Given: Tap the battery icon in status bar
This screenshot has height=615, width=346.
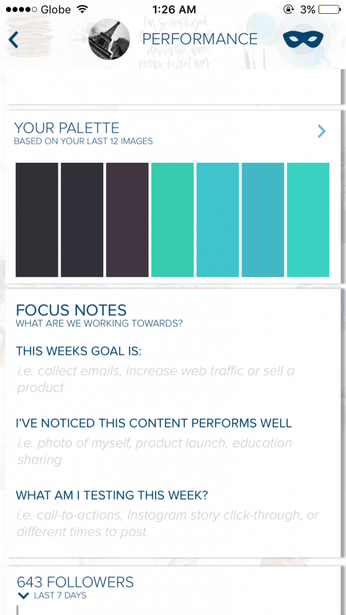Looking at the screenshot, I should [x=329, y=10].
